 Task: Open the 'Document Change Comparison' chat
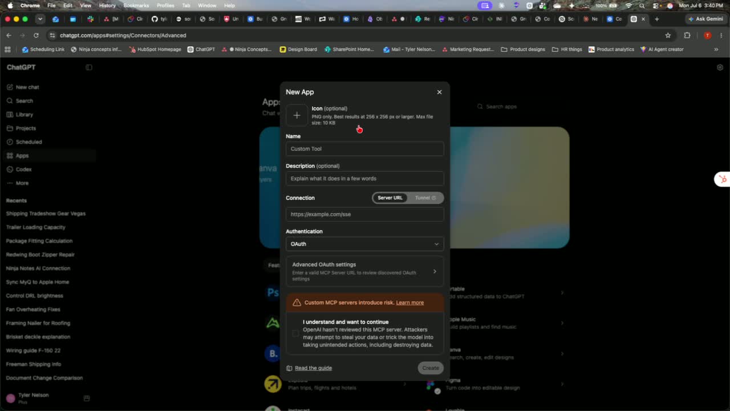(44, 378)
